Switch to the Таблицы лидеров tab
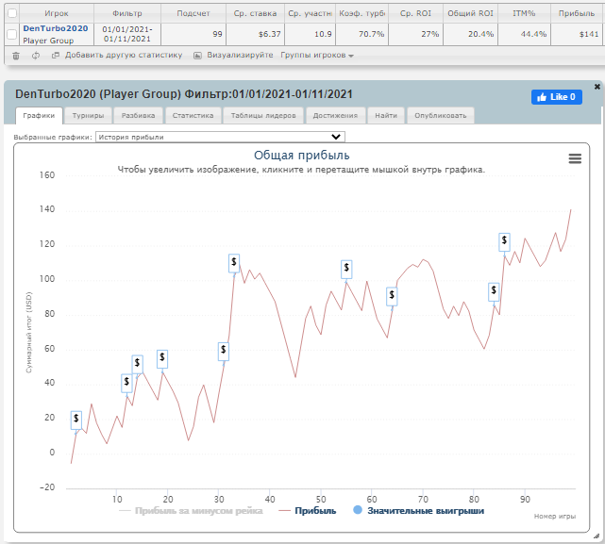The width and height of the screenshot is (605, 544). click(x=263, y=116)
